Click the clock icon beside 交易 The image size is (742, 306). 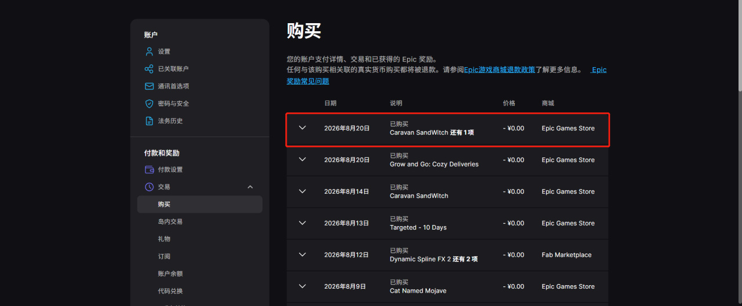[x=149, y=187]
